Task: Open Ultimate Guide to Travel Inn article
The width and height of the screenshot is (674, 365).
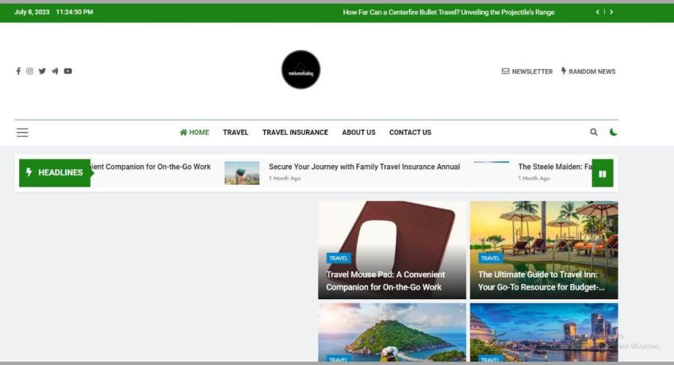Action: [x=541, y=281]
